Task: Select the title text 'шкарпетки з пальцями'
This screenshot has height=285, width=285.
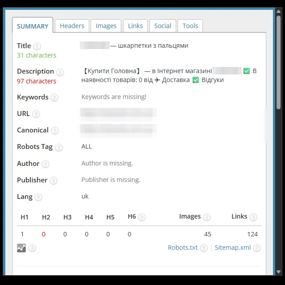Action: coord(153,45)
